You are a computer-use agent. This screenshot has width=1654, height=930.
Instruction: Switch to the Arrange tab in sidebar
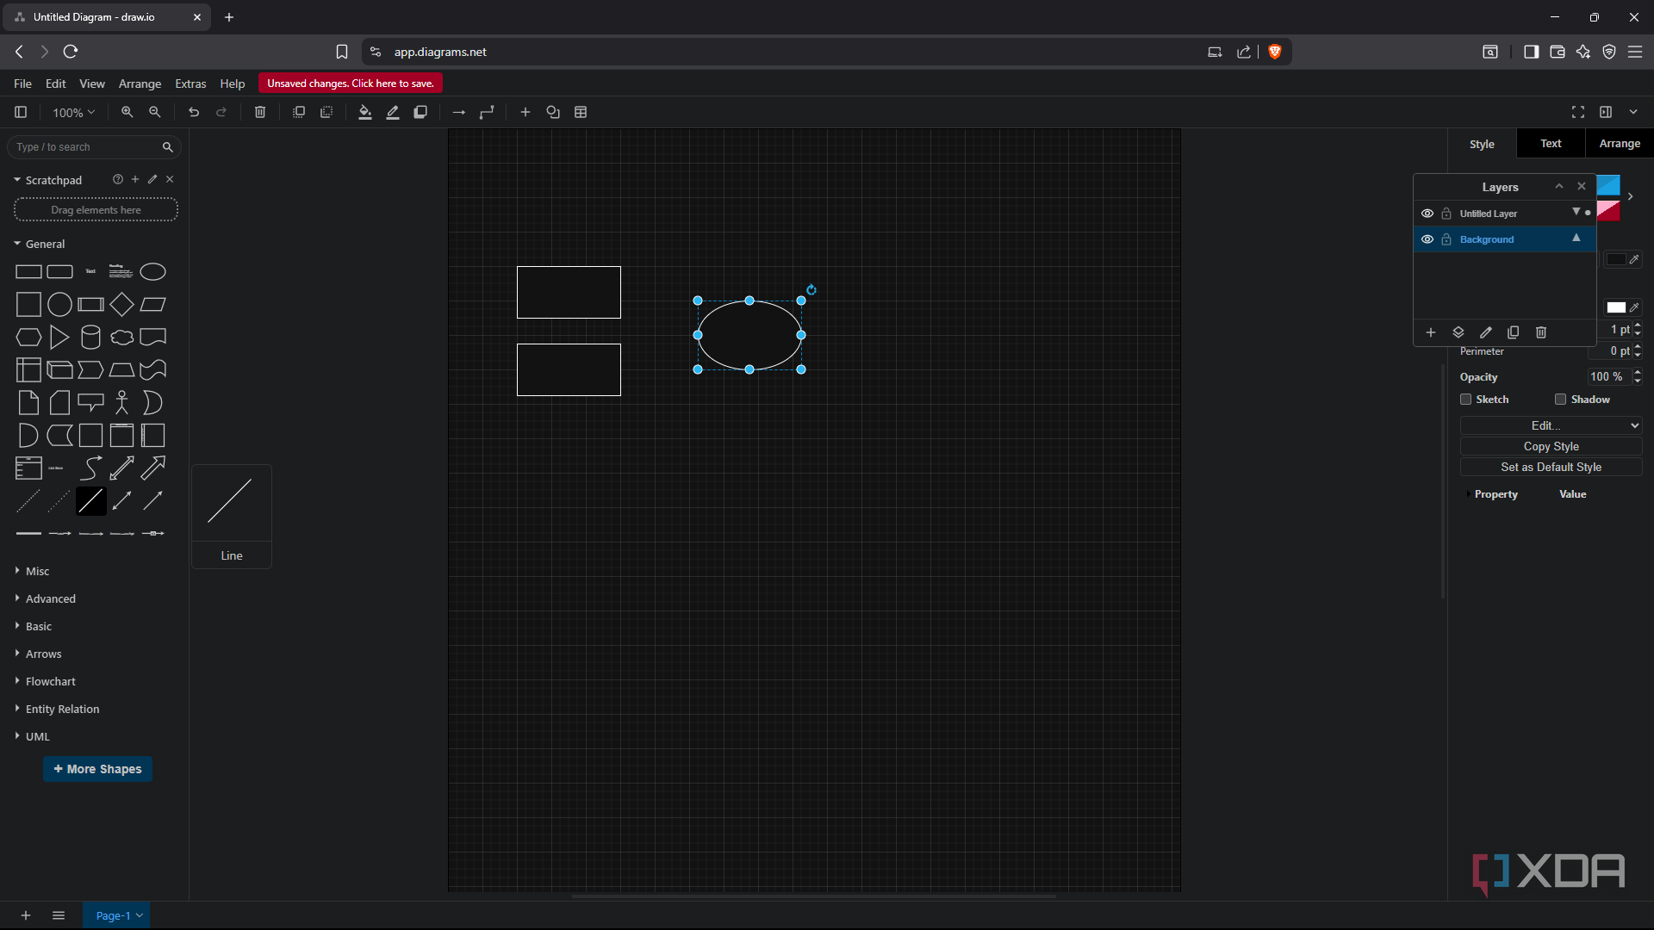click(1620, 144)
